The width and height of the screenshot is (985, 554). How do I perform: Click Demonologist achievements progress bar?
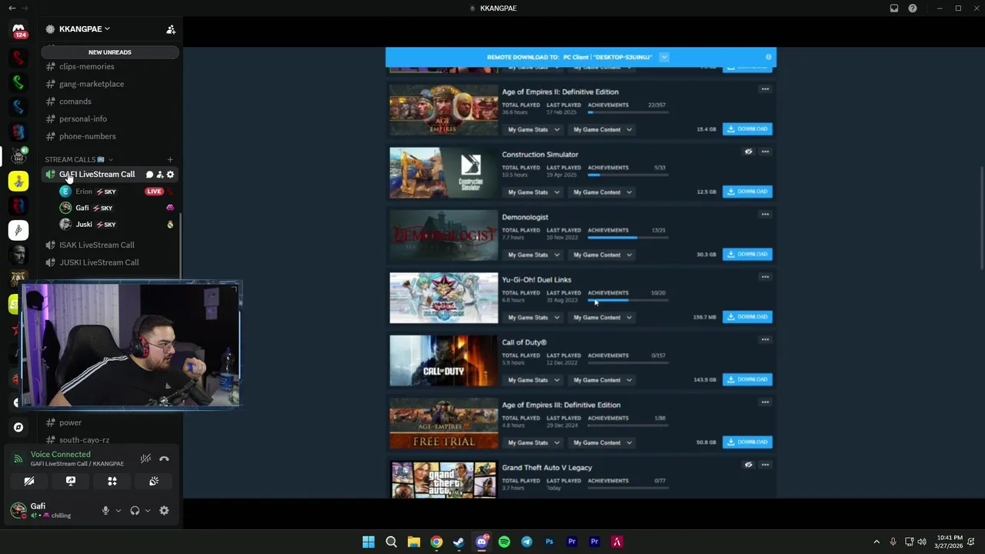[x=628, y=237]
